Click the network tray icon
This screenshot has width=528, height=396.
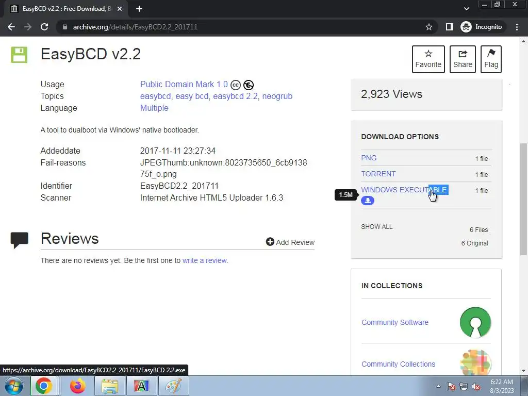click(464, 386)
